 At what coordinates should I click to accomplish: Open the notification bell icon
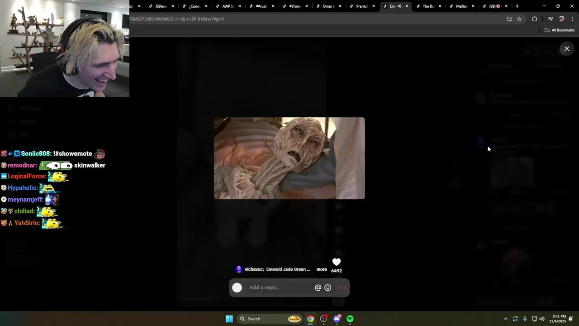(x=571, y=319)
